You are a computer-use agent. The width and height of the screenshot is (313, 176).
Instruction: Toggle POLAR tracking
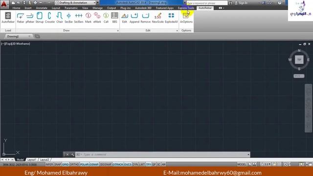(84, 164)
